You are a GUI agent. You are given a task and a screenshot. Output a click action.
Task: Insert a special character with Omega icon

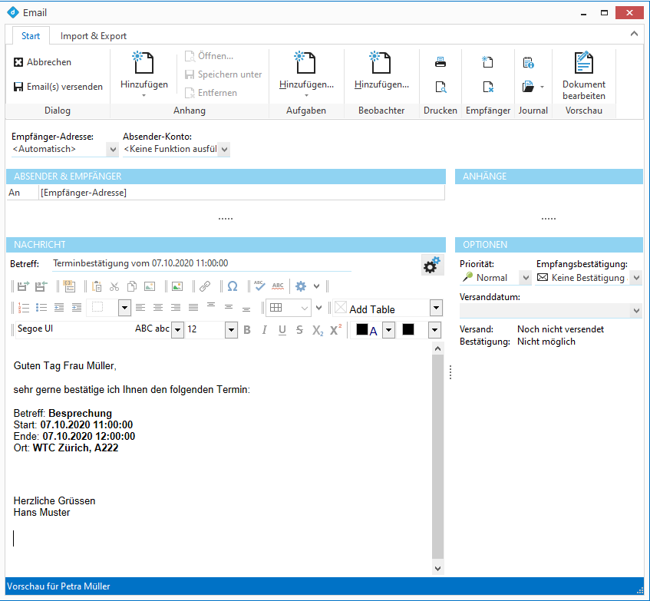point(231,286)
